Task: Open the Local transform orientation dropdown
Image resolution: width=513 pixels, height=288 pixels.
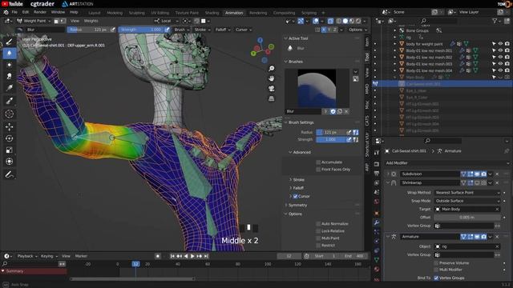Action: pyautogui.click(x=167, y=21)
